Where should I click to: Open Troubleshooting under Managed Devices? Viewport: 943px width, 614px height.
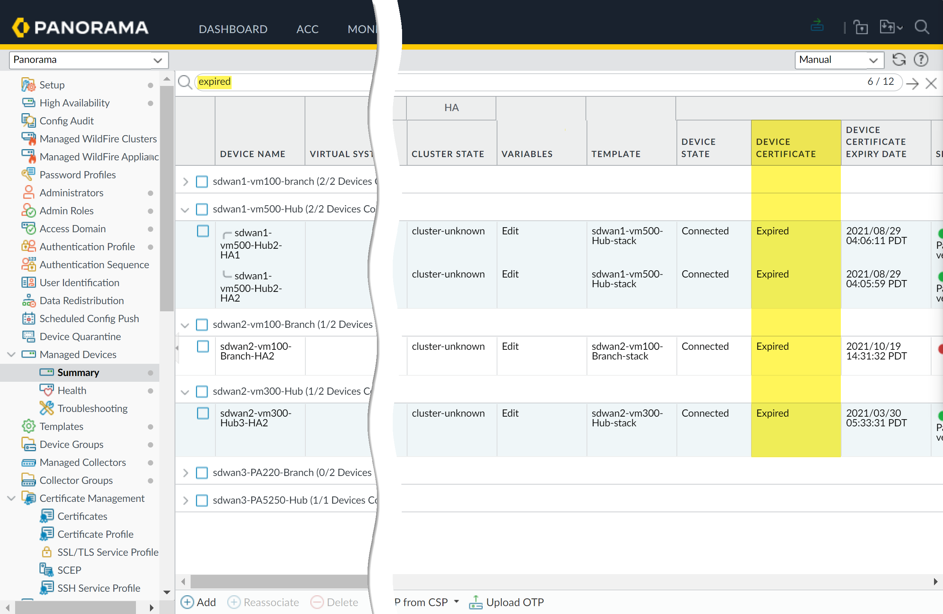click(92, 408)
